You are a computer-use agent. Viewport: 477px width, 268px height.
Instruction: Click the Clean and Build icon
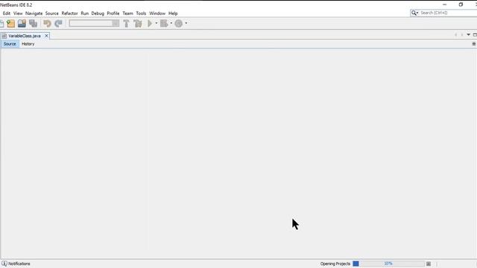[x=138, y=23]
